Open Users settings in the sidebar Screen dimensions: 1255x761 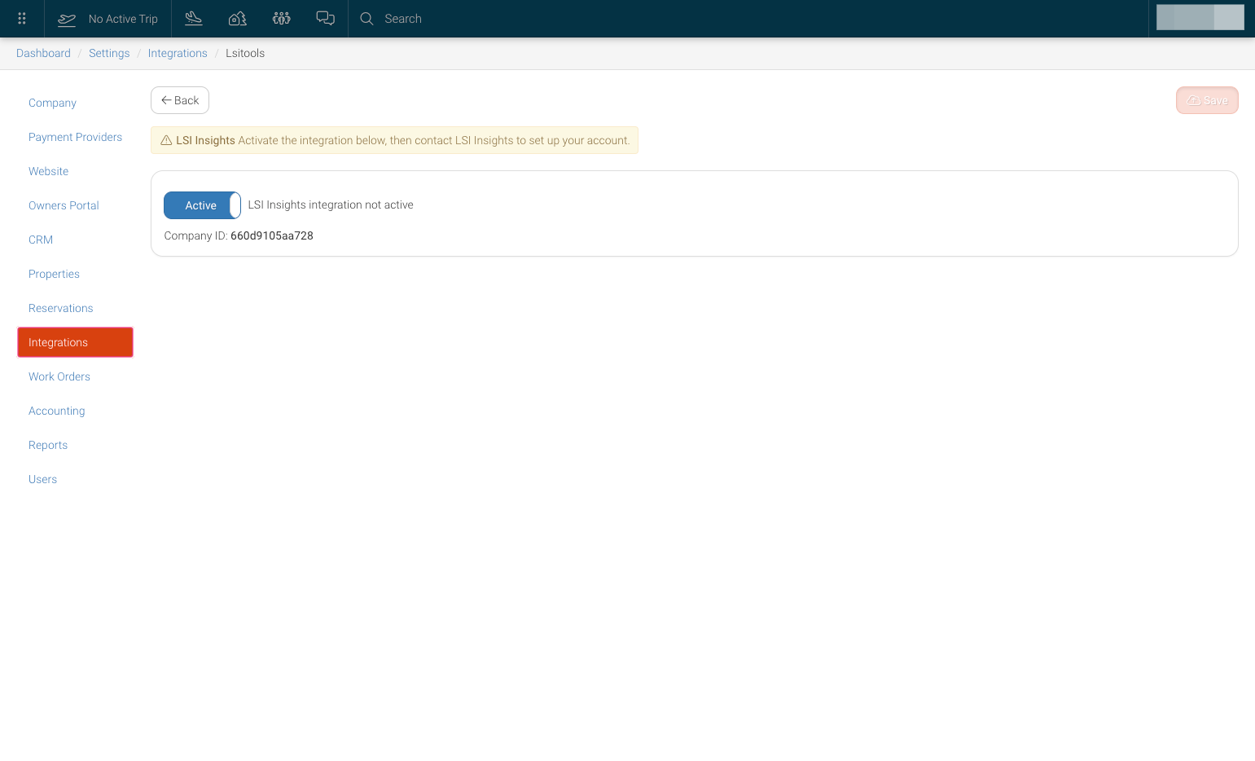click(42, 479)
